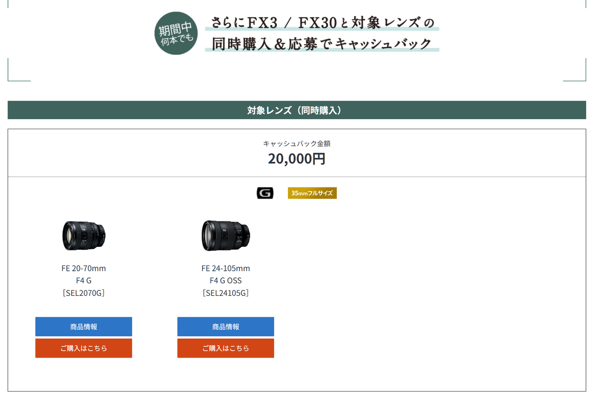This screenshot has height=397, width=599.
Task: Click the キャッシュバック金額 label
Action: pos(297,144)
